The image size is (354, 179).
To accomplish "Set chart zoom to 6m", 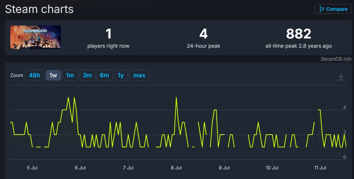I will click(104, 75).
